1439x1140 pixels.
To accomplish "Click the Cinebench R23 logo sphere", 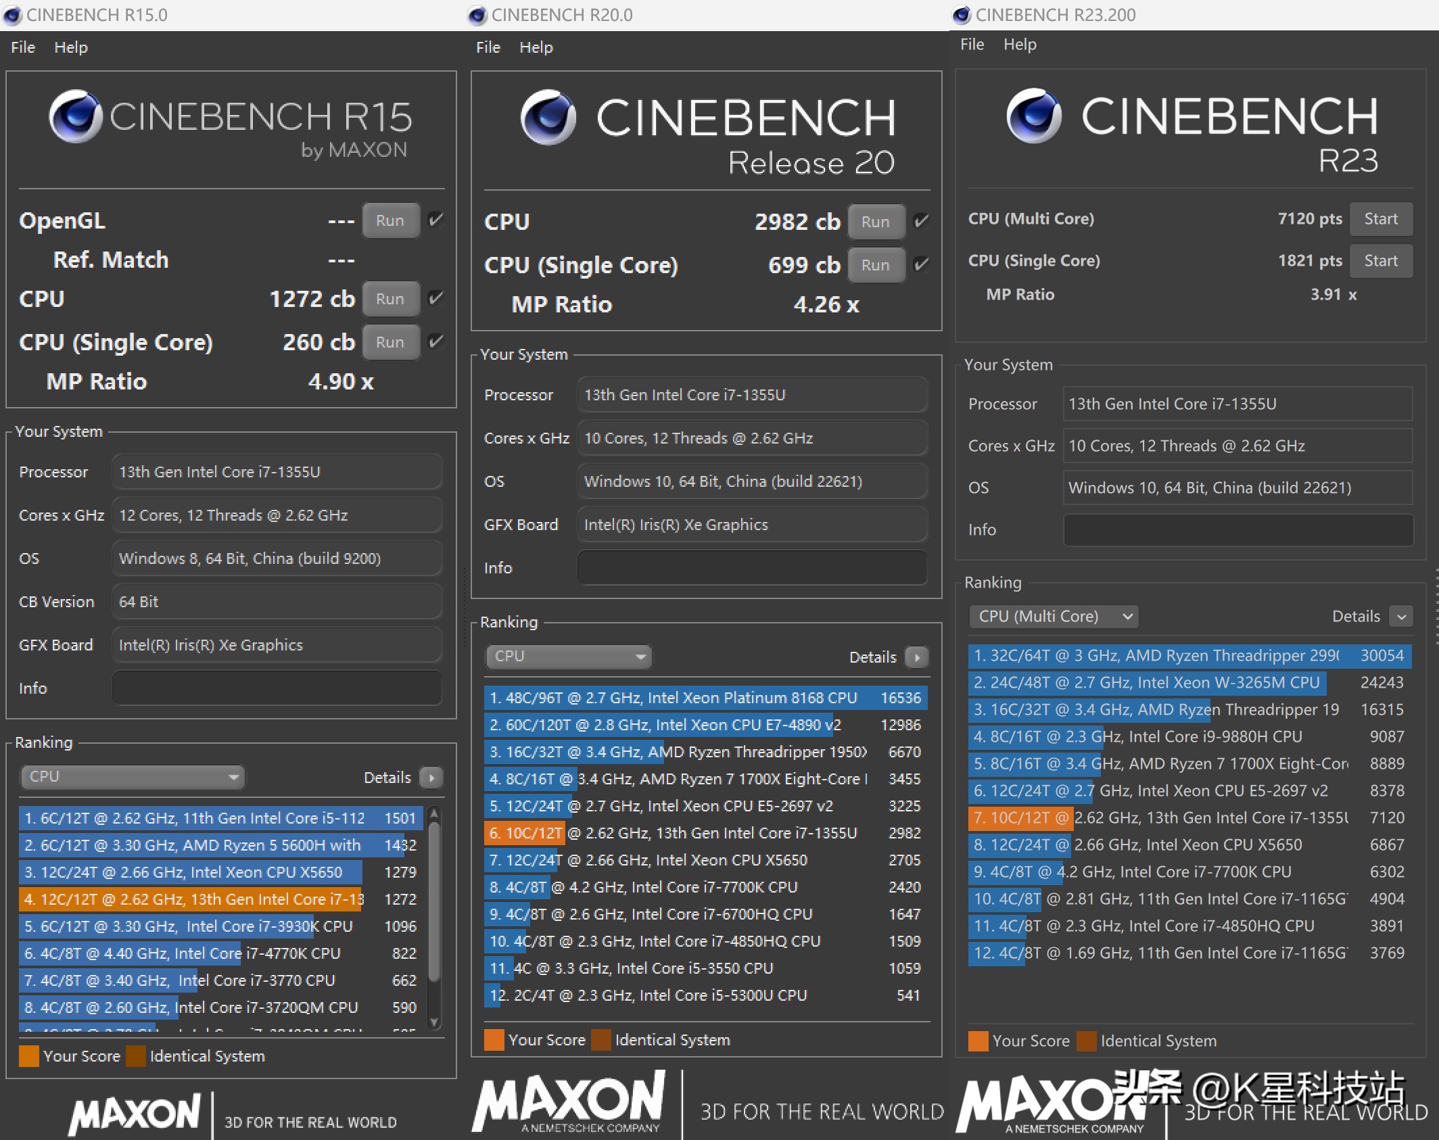I will [1033, 116].
